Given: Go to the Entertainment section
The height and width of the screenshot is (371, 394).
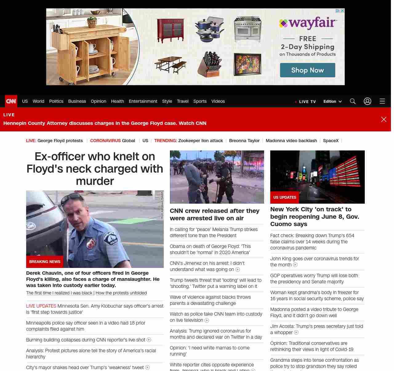Looking at the screenshot, I should pos(143,101).
